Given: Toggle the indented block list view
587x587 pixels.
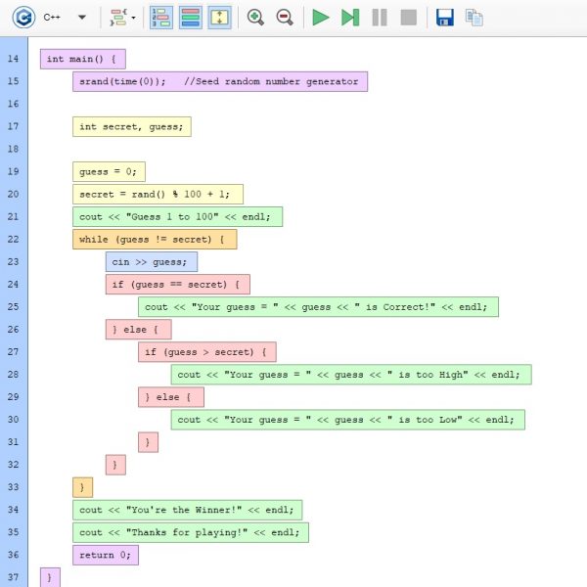Looking at the screenshot, I should coord(161,18).
